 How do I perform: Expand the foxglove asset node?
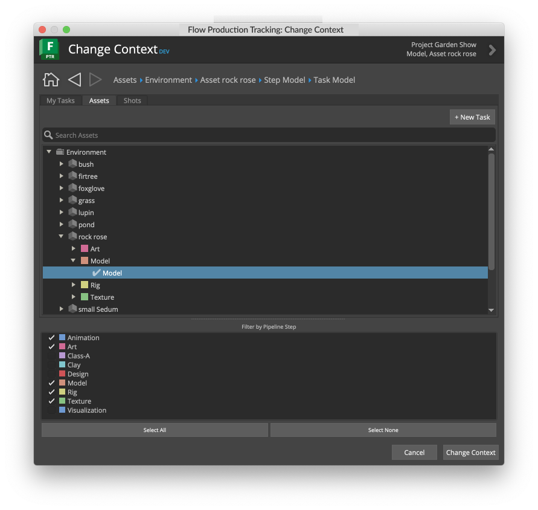(62, 188)
